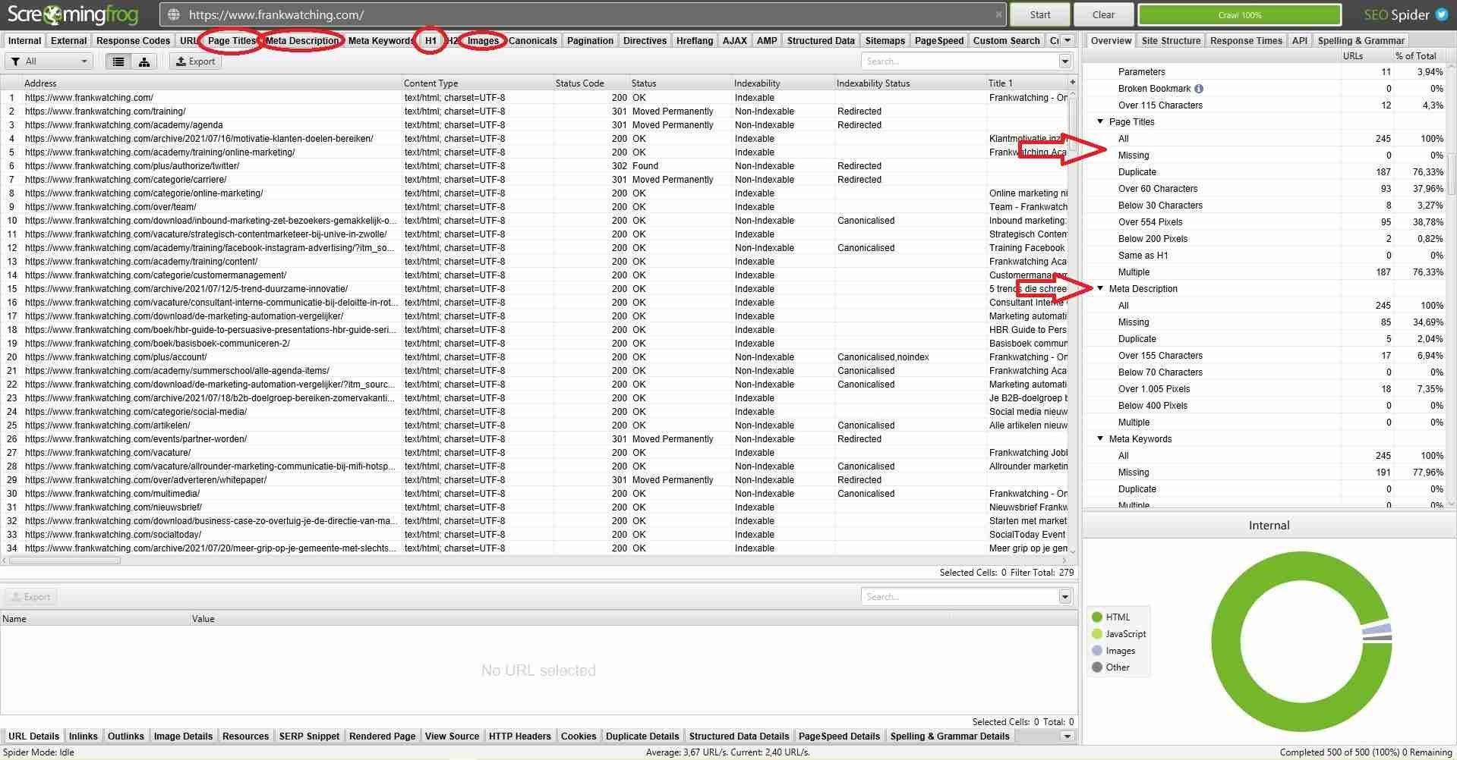Open the External tab
Screen dimensions: 1457x760
click(x=68, y=41)
